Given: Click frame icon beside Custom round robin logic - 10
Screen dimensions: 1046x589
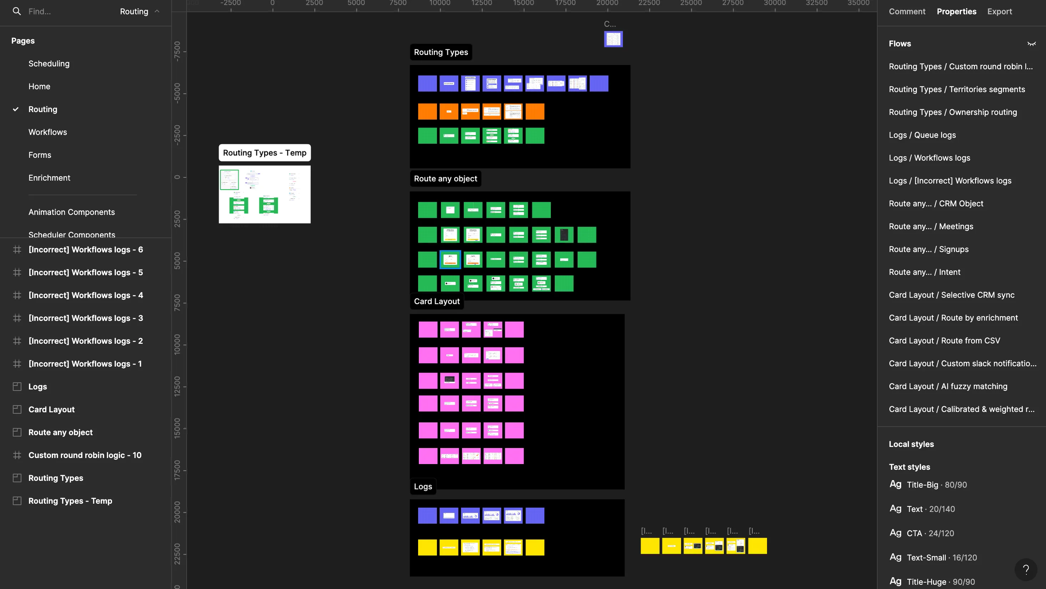Looking at the screenshot, I should click(17, 455).
